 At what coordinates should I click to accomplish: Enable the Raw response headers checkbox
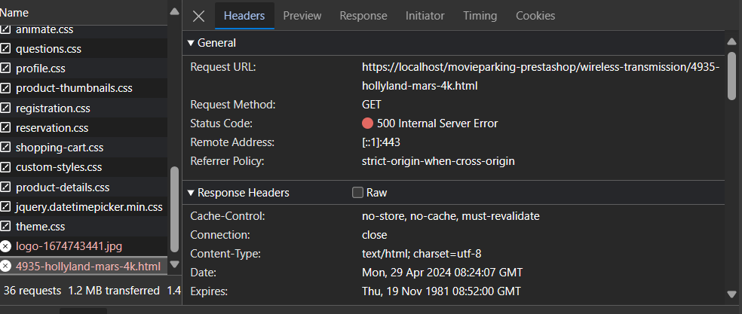click(357, 193)
